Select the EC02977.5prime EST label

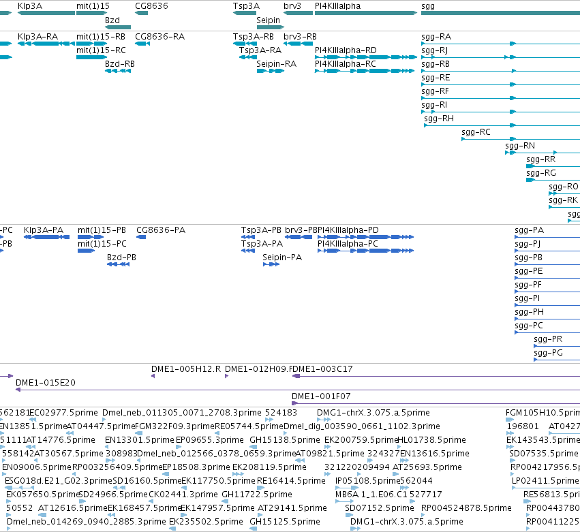point(63,413)
